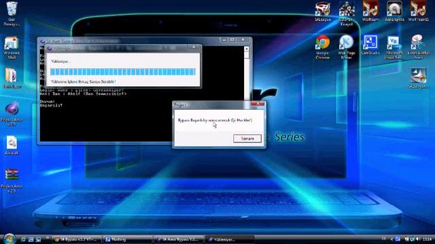Open the Ekran Alıntısı Aracı shortcut
Viewport: 435px width, 244px height.
click(418, 47)
